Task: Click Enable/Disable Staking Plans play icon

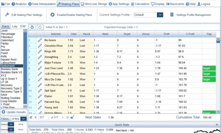Action: click(52, 15)
